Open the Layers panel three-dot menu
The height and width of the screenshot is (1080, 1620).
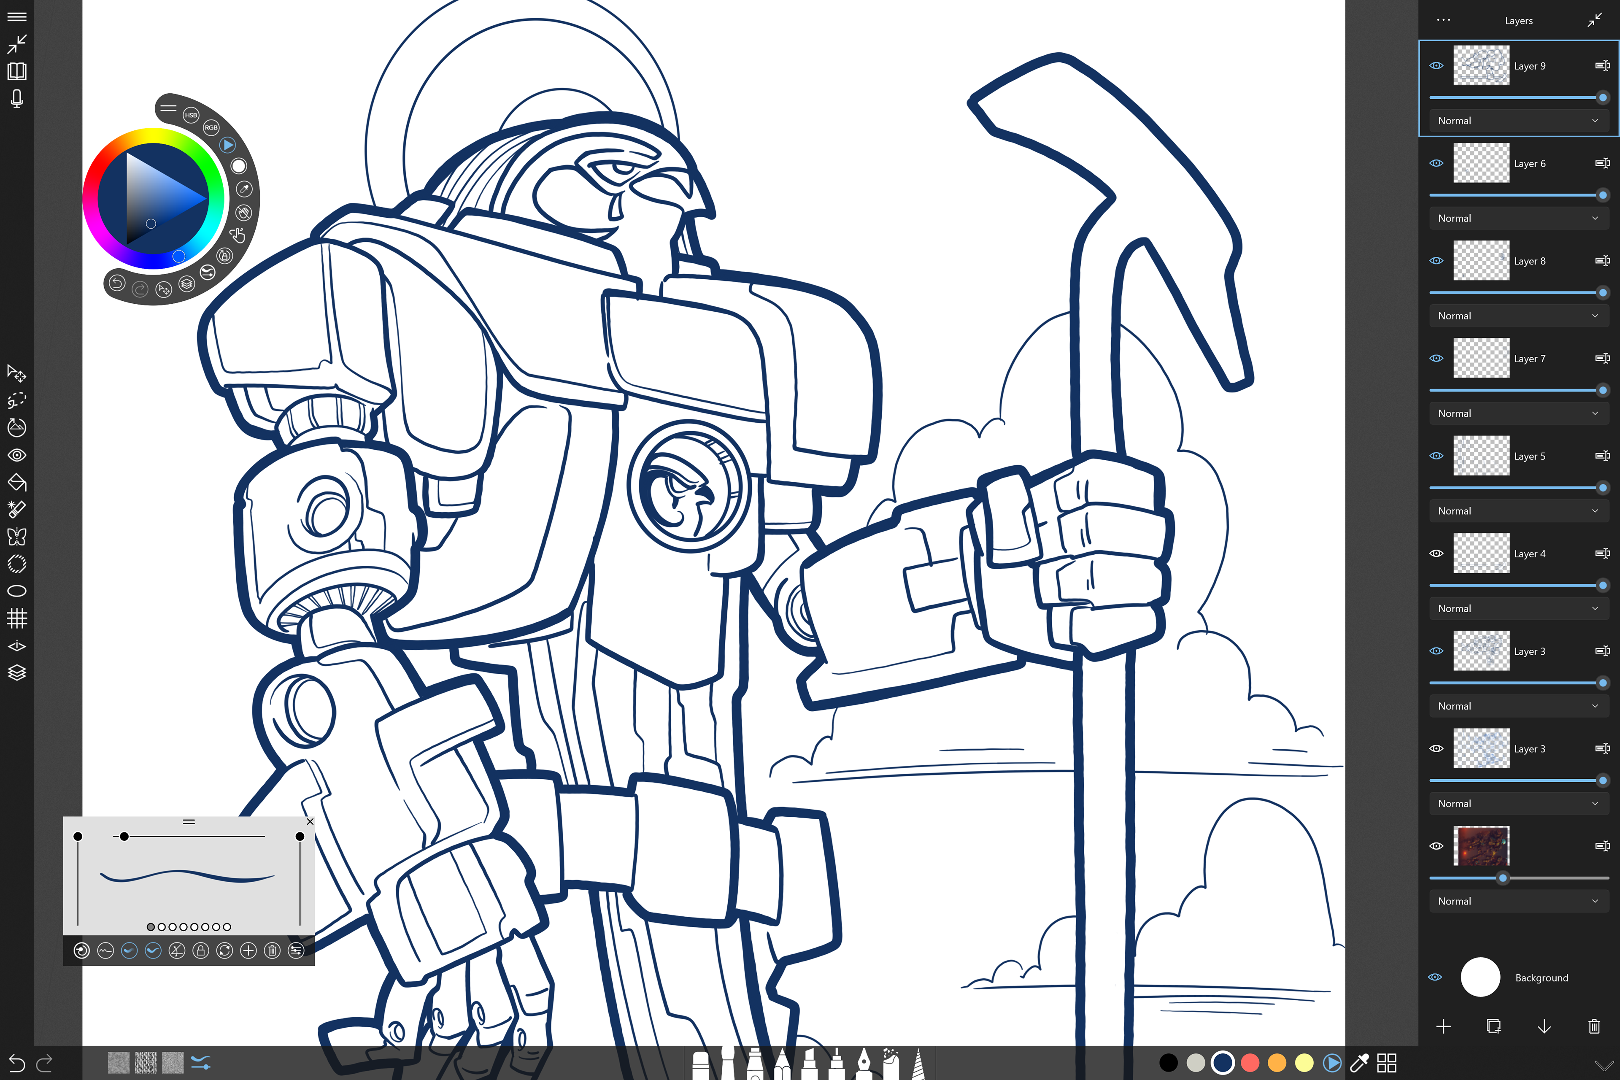tap(1444, 20)
